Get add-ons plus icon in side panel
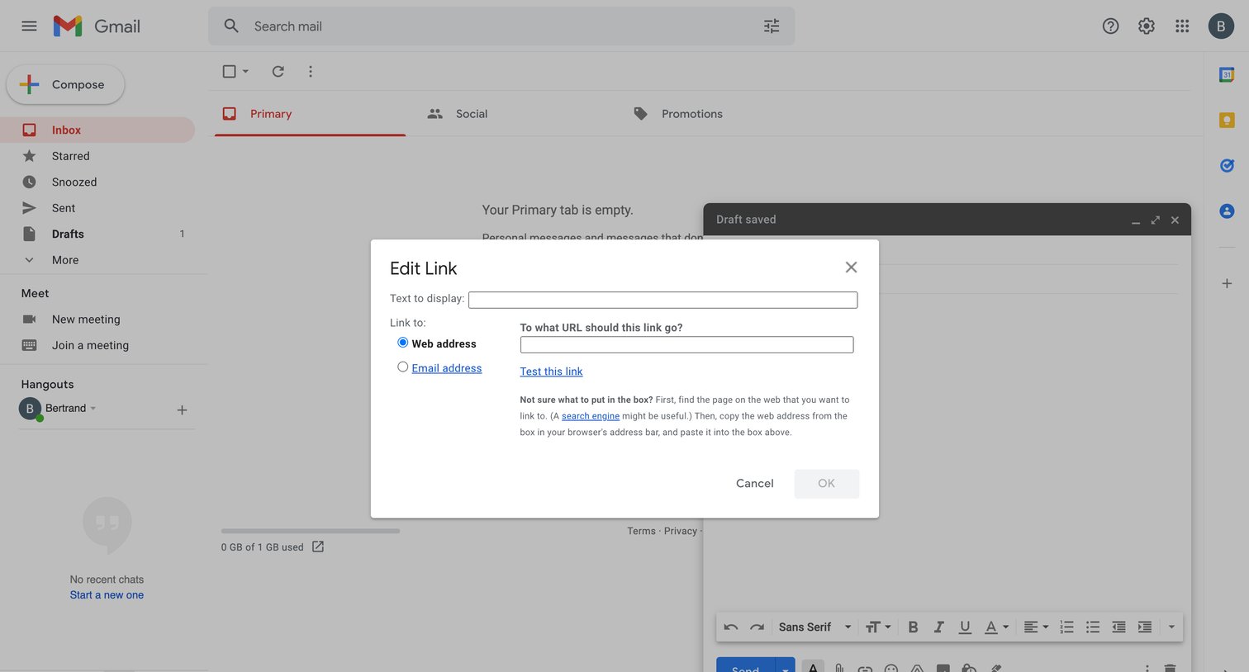The height and width of the screenshot is (672, 1249). (x=1227, y=283)
